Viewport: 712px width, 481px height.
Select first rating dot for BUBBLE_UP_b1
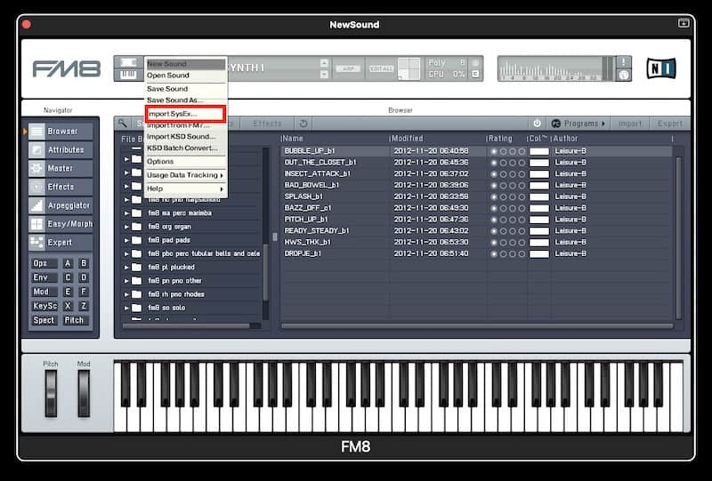click(494, 151)
